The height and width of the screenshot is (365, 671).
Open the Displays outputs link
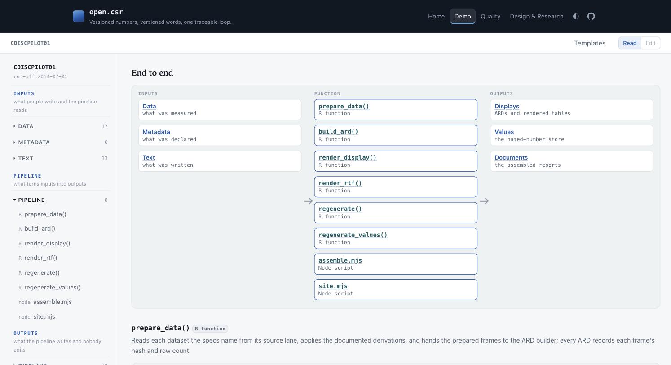click(x=507, y=107)
